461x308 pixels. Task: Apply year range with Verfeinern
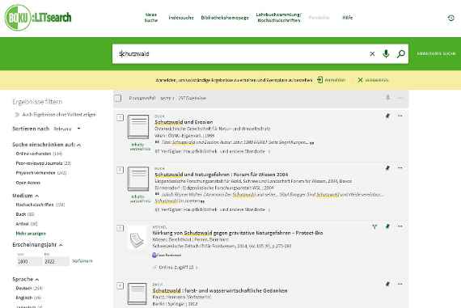(x=82, y=261)
